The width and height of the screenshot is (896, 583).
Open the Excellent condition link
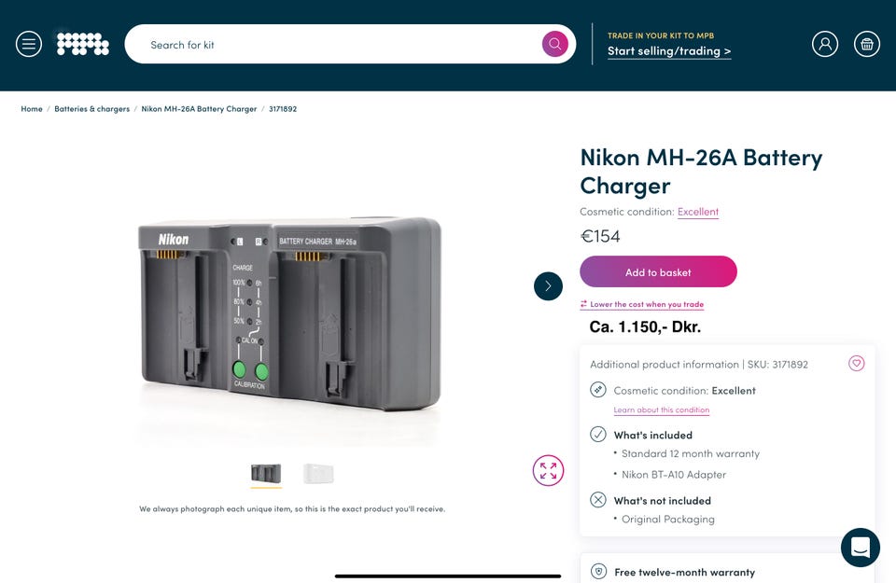[698, 212]
